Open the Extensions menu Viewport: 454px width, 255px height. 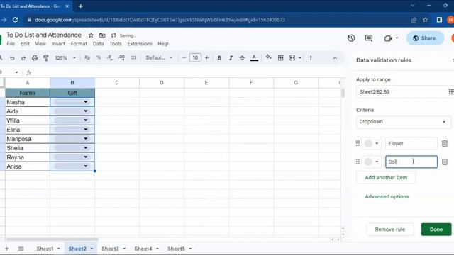(x=140, y=44)
